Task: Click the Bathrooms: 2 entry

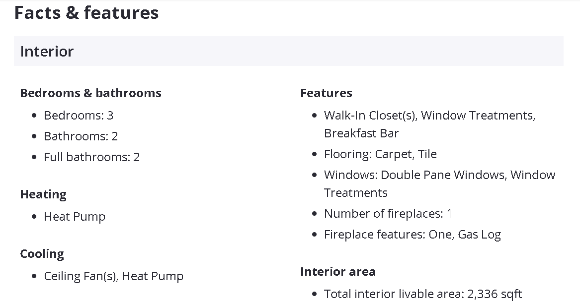Action: (81, 136)
